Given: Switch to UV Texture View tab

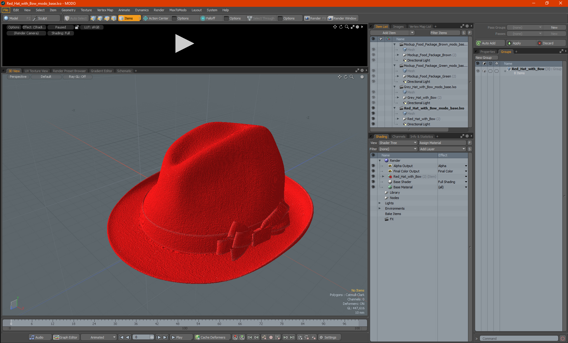Looking at the screenshot, I should click(36, 71).
